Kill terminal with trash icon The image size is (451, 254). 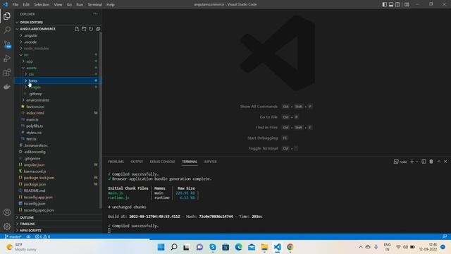pos(431,162)
